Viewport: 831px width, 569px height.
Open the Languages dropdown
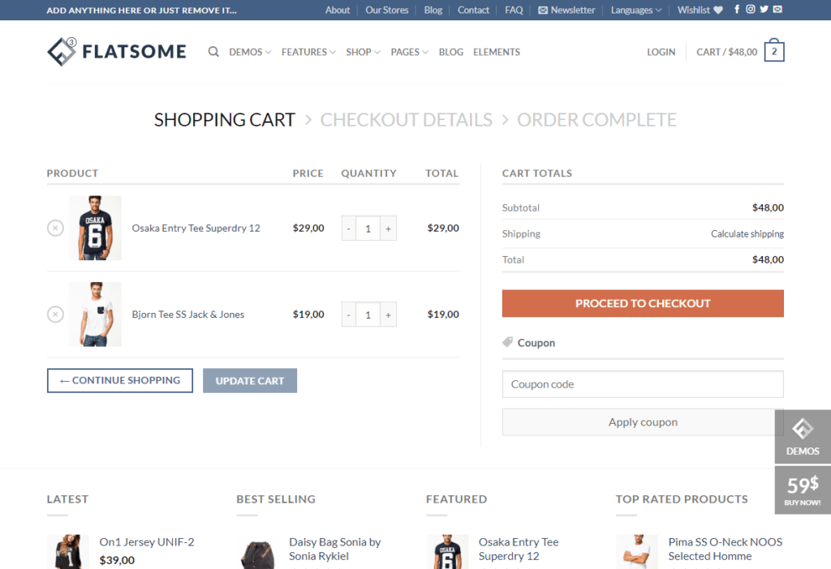pyautogui.click(x=636, y=10)
